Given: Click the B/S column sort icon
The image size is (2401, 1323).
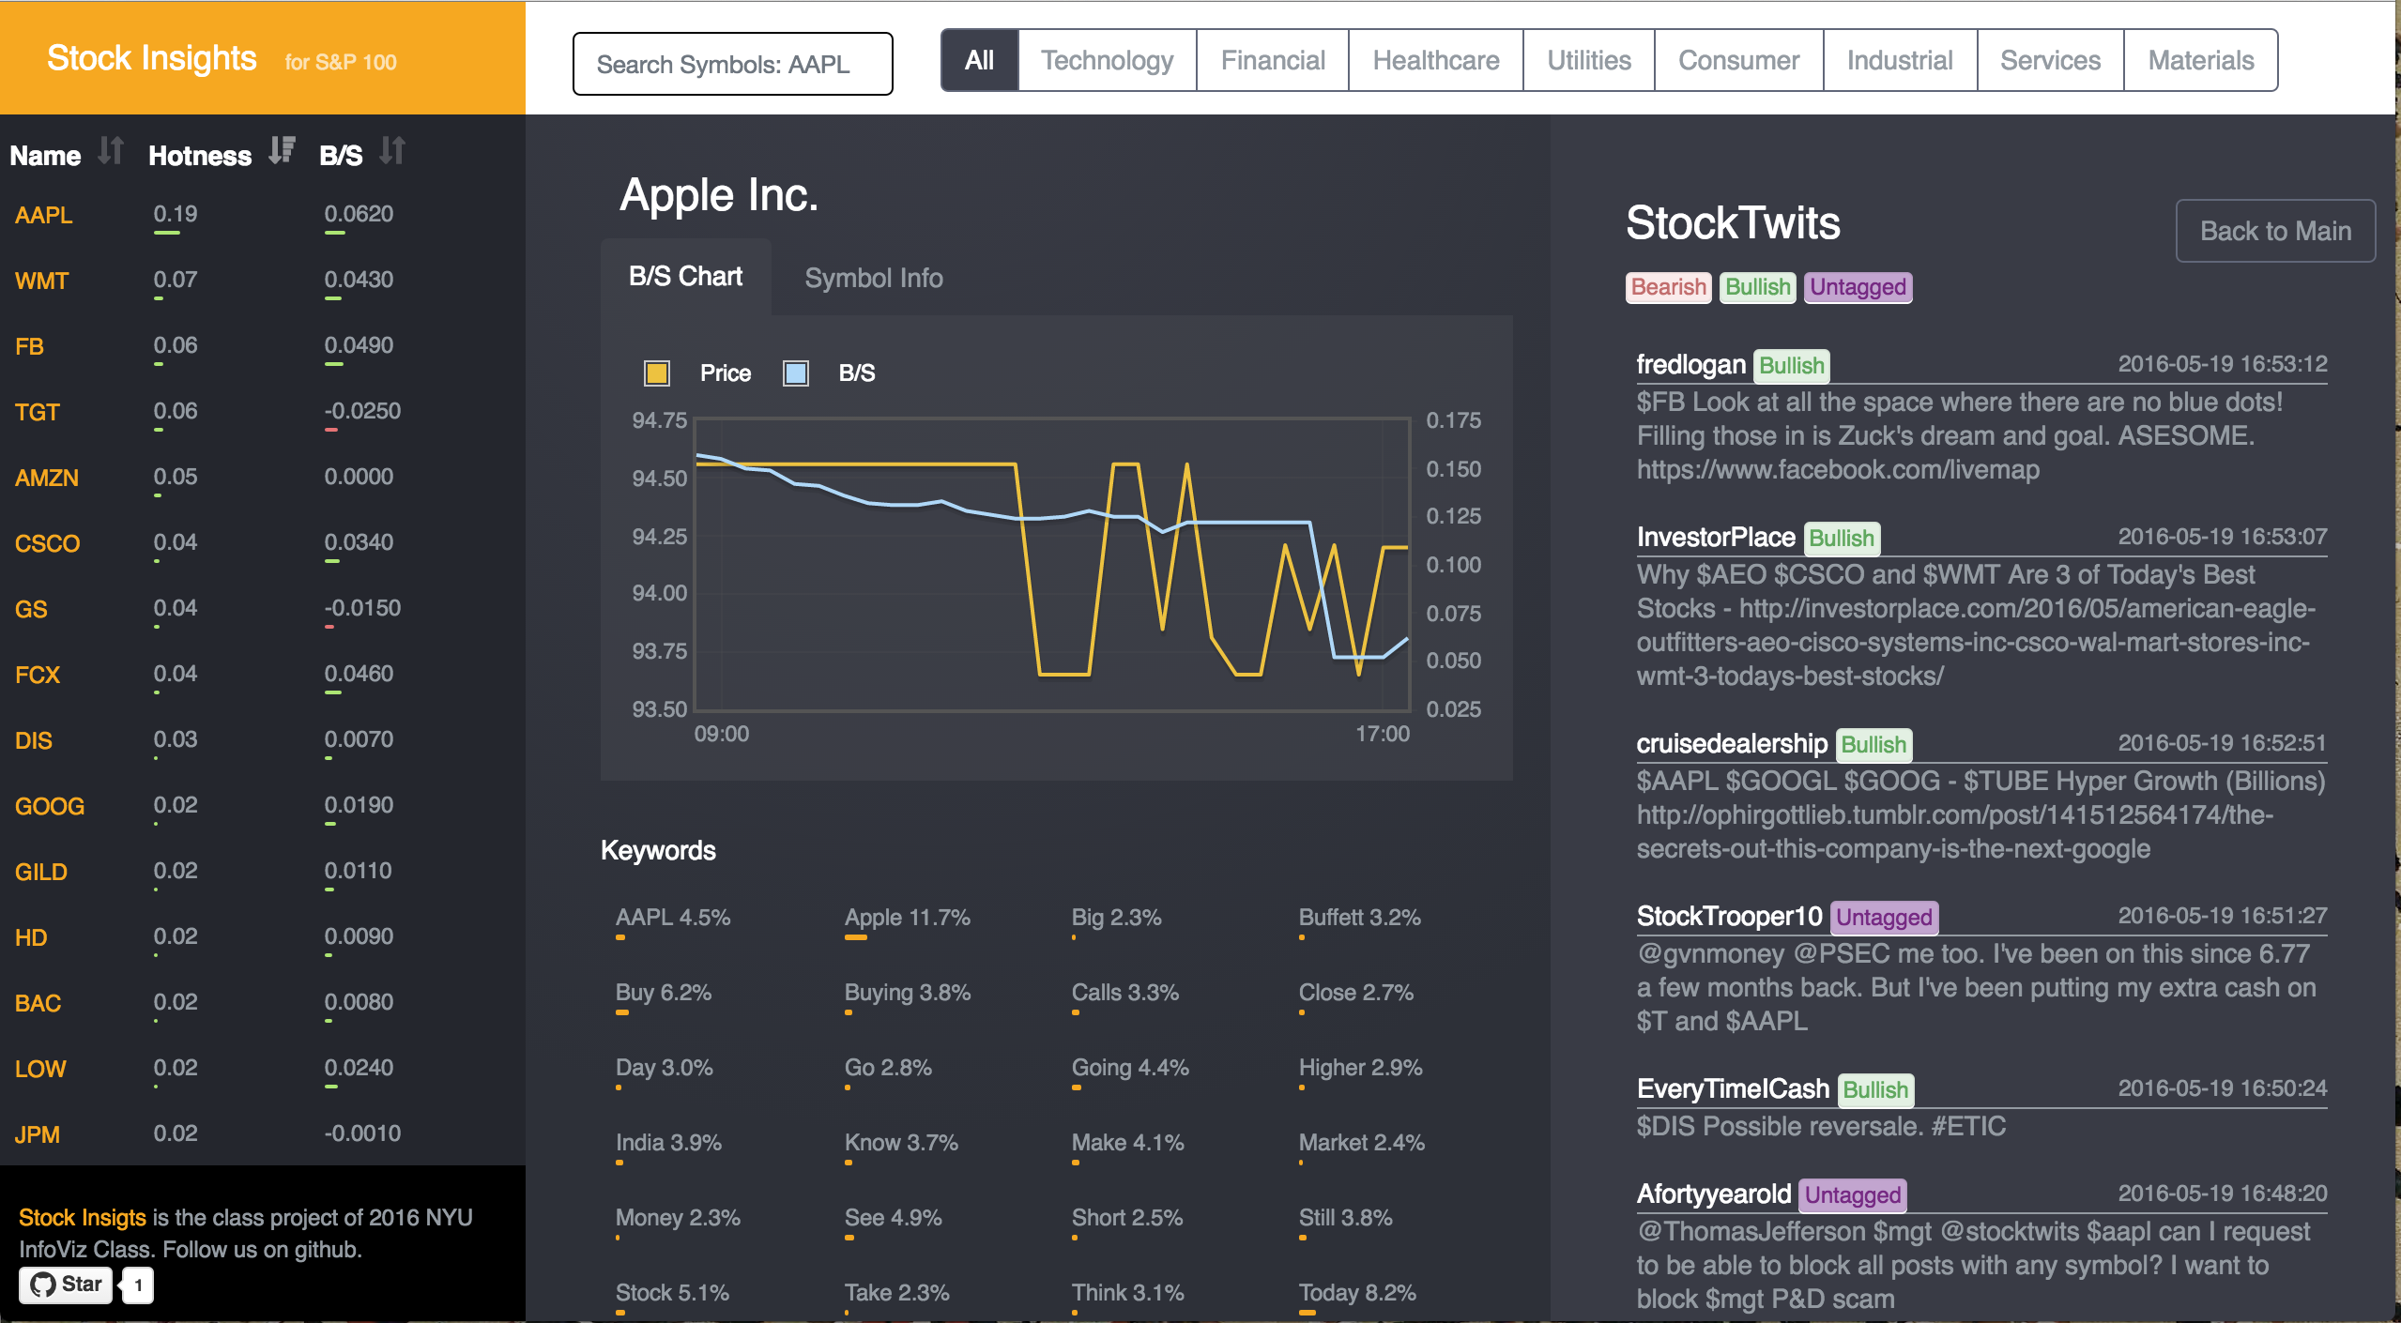Looking at the screenshot, I should pyautogui.click(x=392, y=151).
